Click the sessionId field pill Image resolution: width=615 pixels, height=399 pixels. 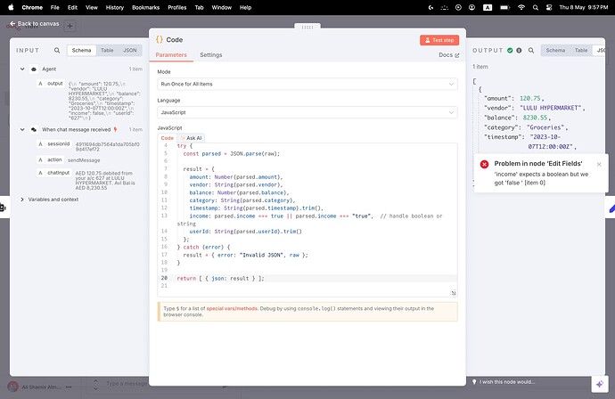(x=54, y=144)
